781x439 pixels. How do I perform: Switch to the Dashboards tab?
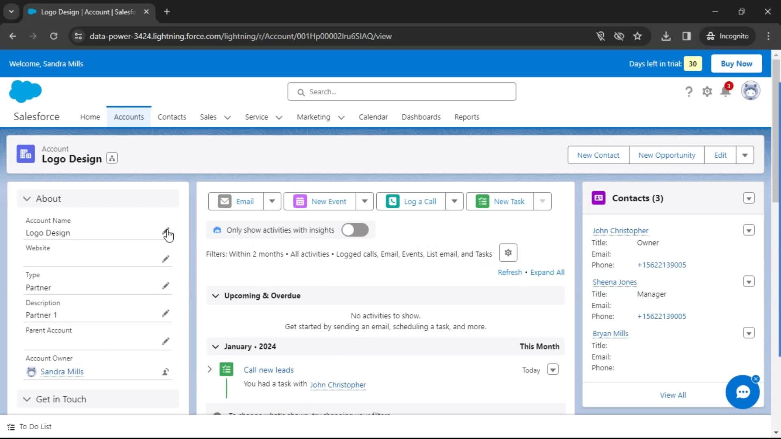pos(421,117)
